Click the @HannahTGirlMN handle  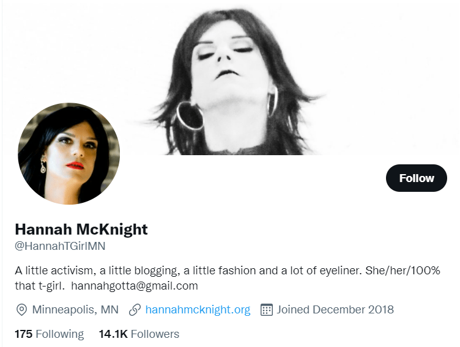point(60,247)
